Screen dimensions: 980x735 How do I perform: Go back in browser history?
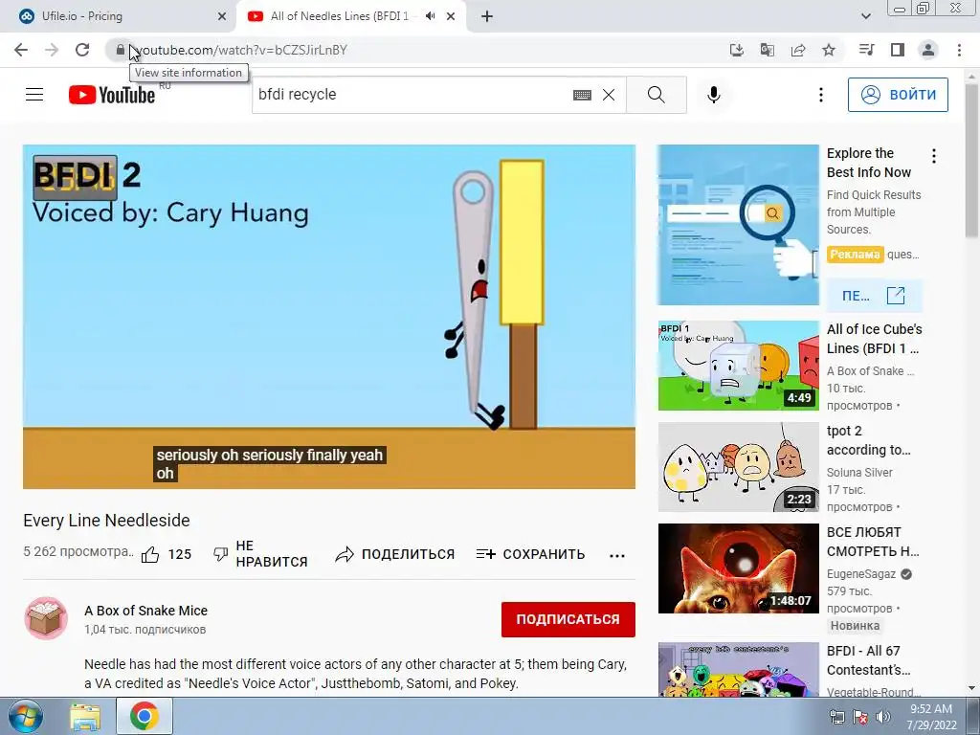[21, 50]
